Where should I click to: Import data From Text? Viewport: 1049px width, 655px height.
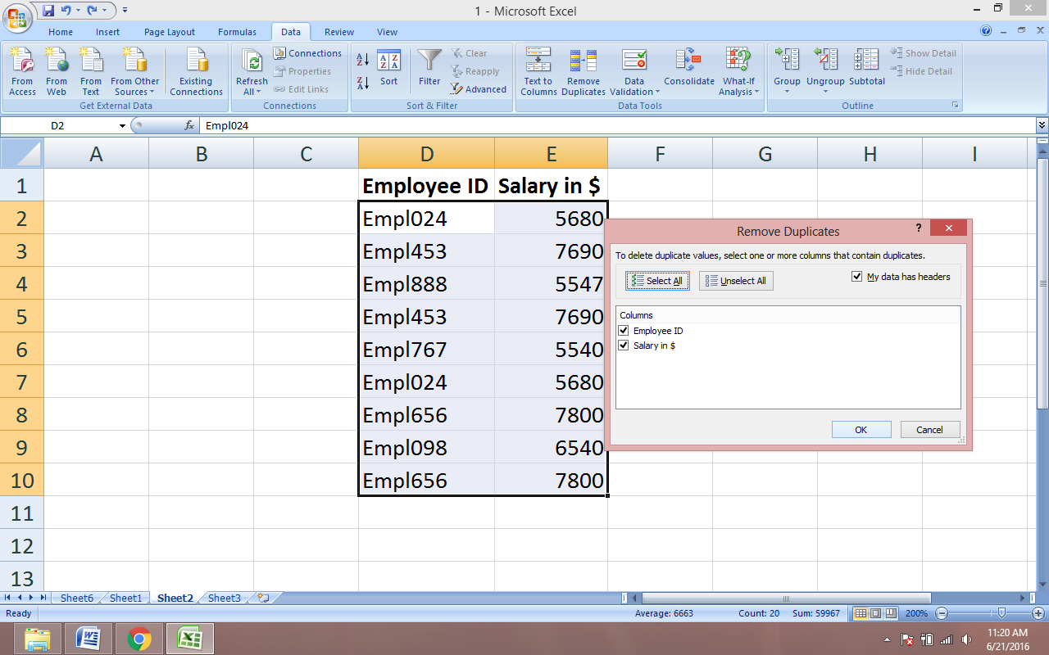(x=91, y=72)
